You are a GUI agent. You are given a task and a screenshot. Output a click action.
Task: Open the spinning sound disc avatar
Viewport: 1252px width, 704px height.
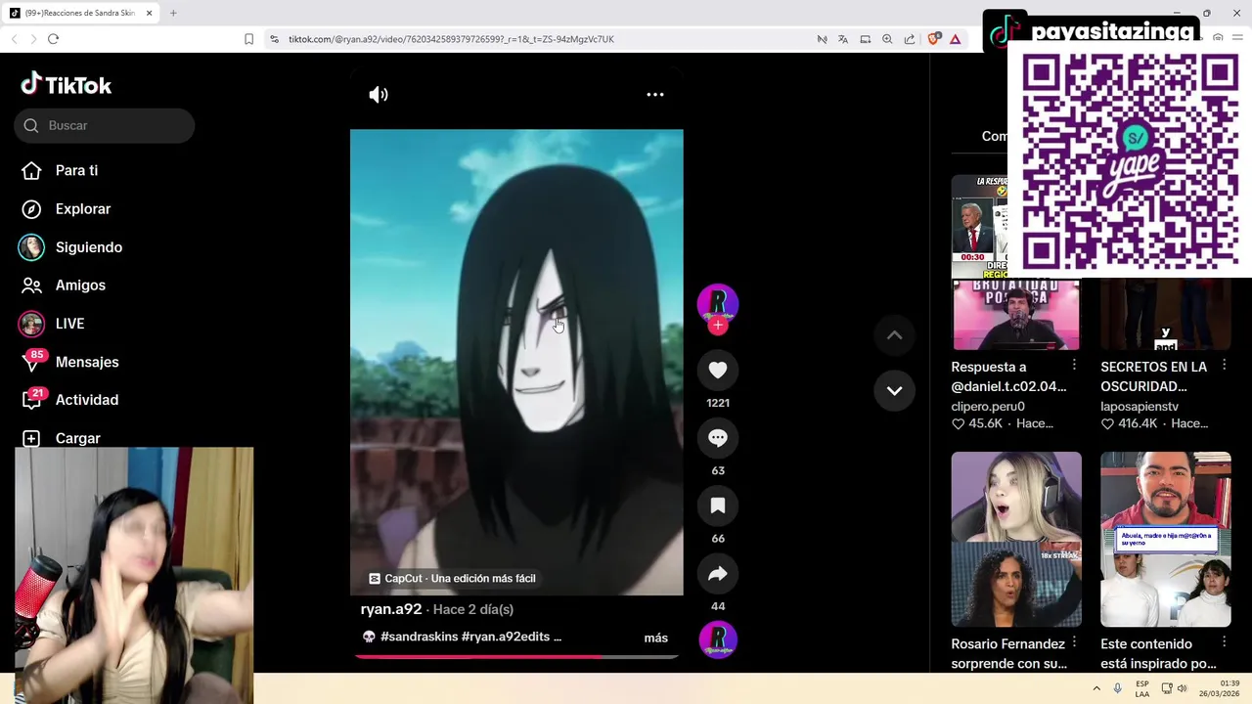click(x=718, y=639)
